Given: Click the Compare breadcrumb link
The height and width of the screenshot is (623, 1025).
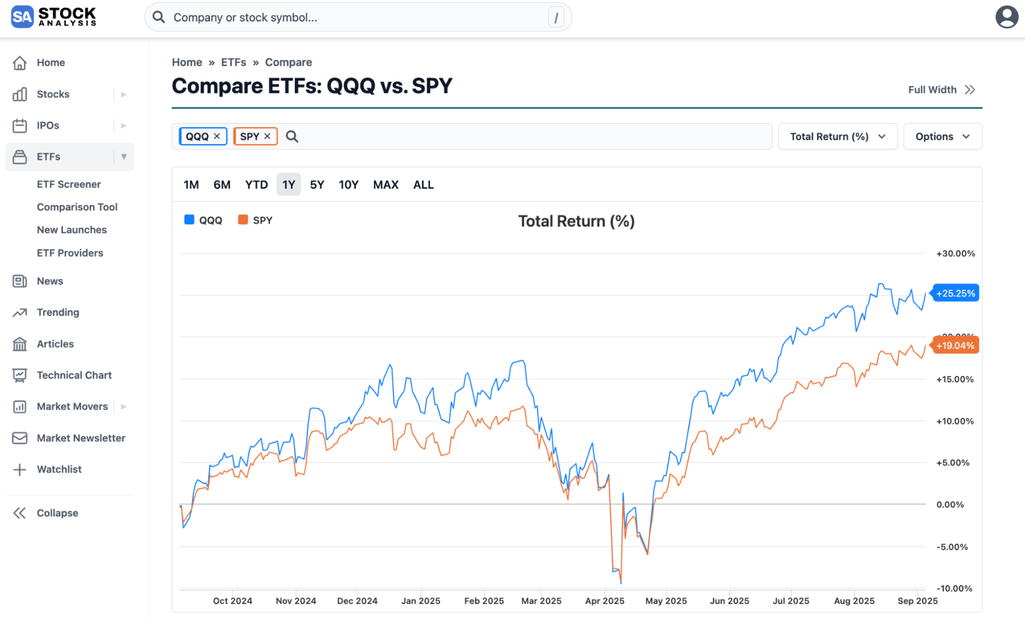Looking at the screenshot, I should [289, 62].
